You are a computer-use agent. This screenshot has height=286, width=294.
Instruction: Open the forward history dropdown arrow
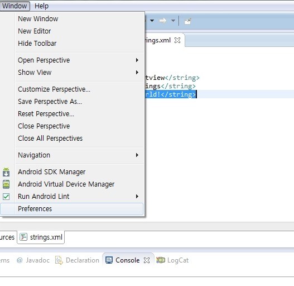(x=173, y=21)
